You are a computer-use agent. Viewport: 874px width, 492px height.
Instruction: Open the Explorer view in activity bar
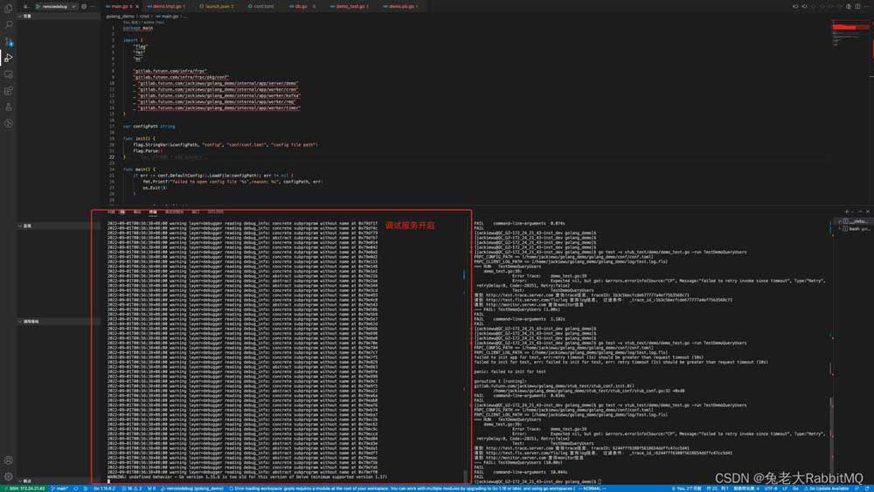(8, 10)
